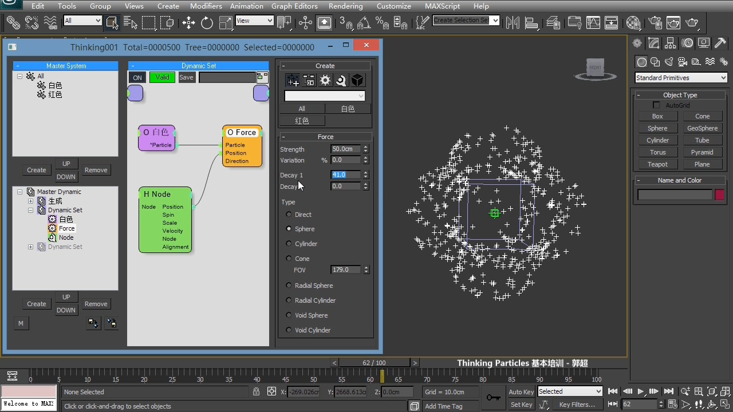Click the Mirror tool icon
This screenshot has height=412, width=733.
(513, 22)
